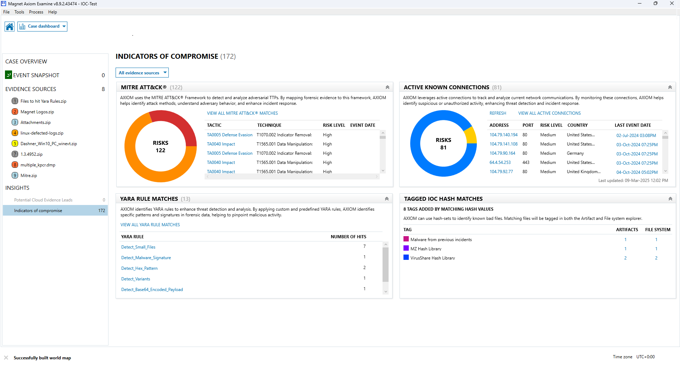This screenshot has height=365, width=680.
Task: Open the Case dashboard dropdown
Action: (43, 27)
